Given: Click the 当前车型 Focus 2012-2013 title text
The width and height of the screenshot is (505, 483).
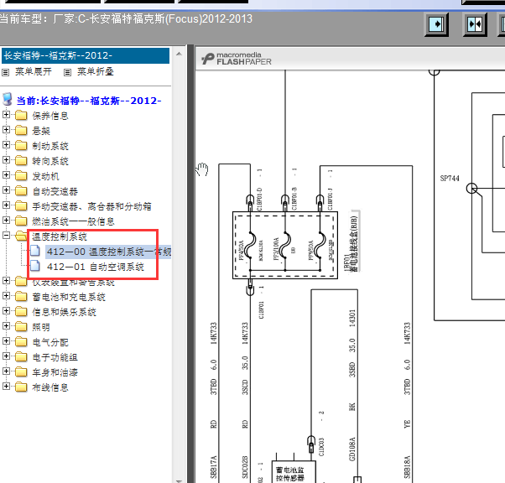Looking at the screenshot, I should [x=126, y=18].
